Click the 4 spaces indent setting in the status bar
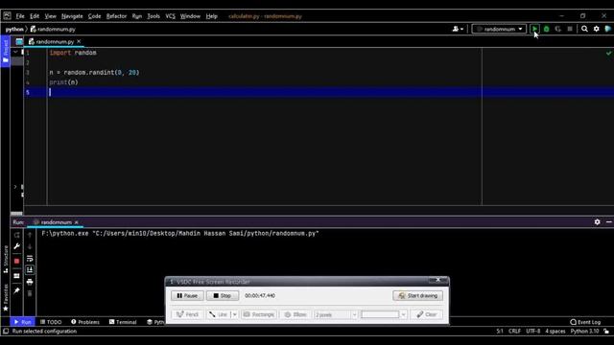 (x=555, y=331)
